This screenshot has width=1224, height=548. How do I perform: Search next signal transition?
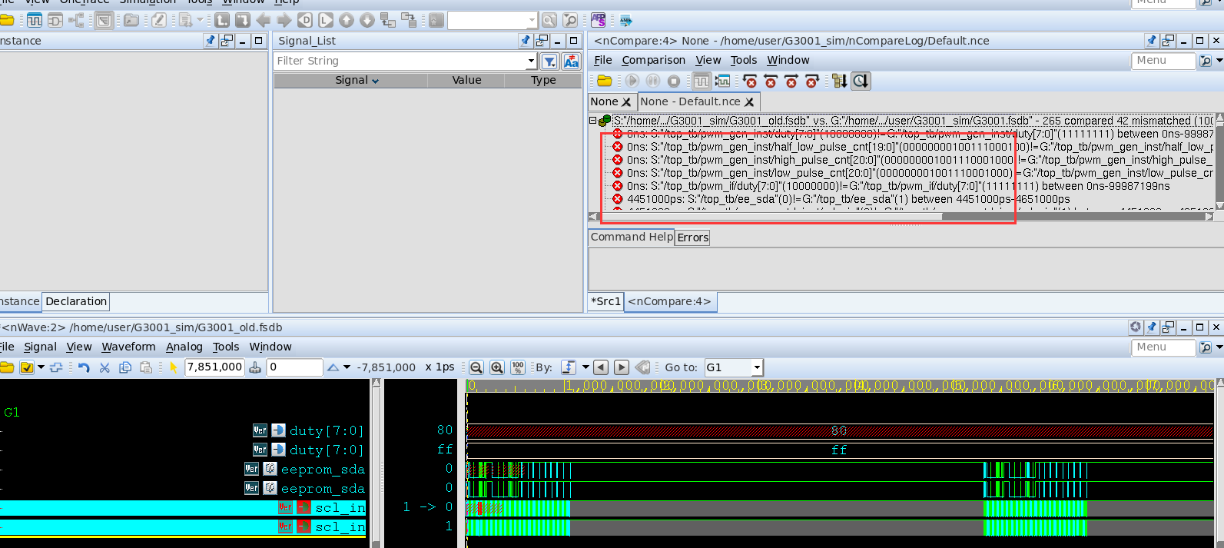[622, 367]
